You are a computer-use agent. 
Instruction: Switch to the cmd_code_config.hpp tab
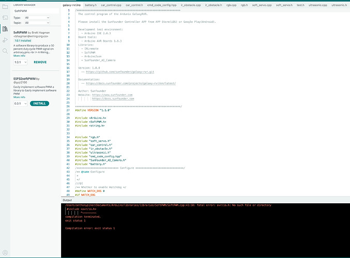pyautogui.click(x=162, y=5)
